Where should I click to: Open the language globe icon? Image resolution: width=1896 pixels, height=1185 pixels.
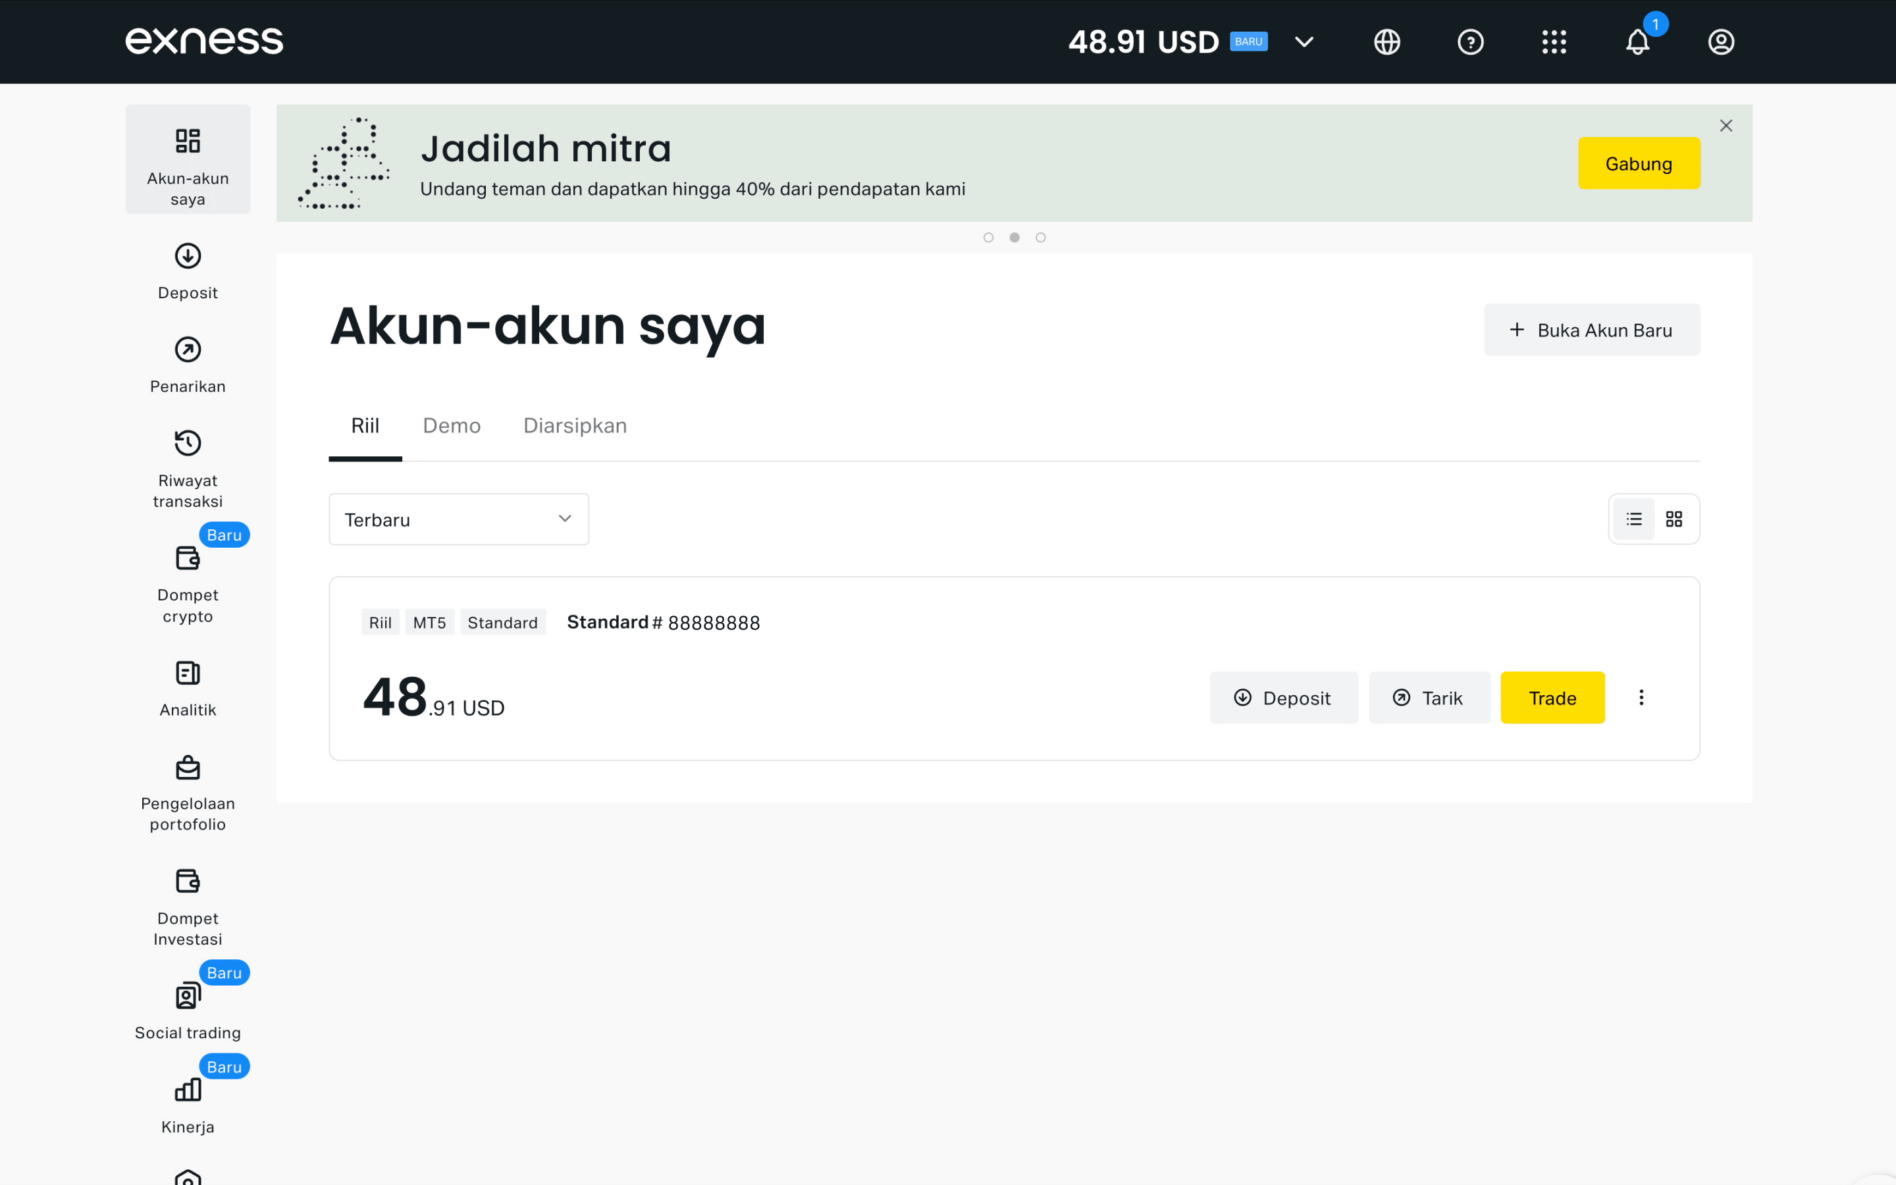tap(1386, 41)
